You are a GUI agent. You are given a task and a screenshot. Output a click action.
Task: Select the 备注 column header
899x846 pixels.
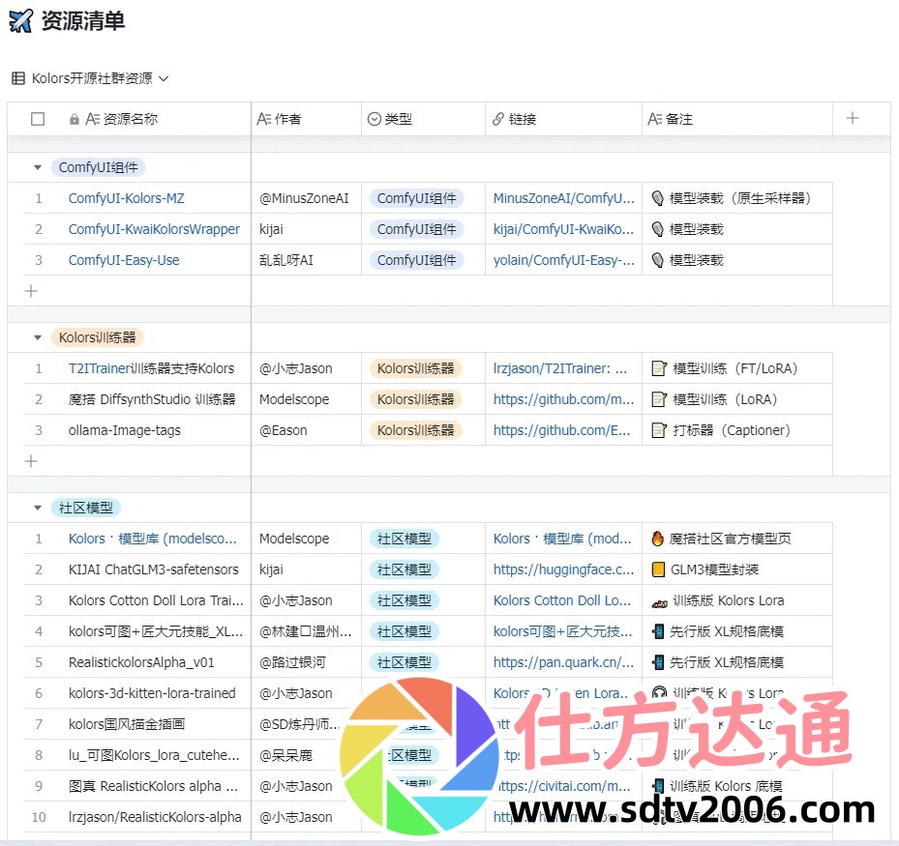click(x=736, y=119)
